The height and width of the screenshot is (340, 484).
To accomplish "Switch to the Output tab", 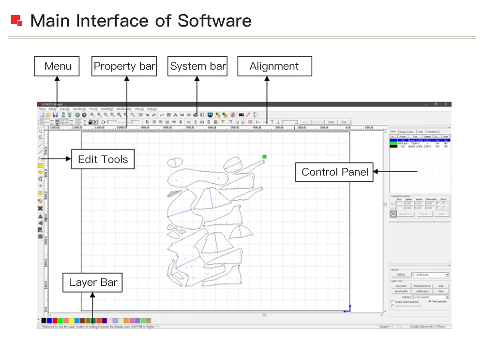I will [x=403, y=132].
